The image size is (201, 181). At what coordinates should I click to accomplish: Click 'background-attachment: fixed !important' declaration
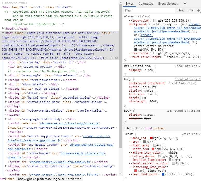coord(163,83)
